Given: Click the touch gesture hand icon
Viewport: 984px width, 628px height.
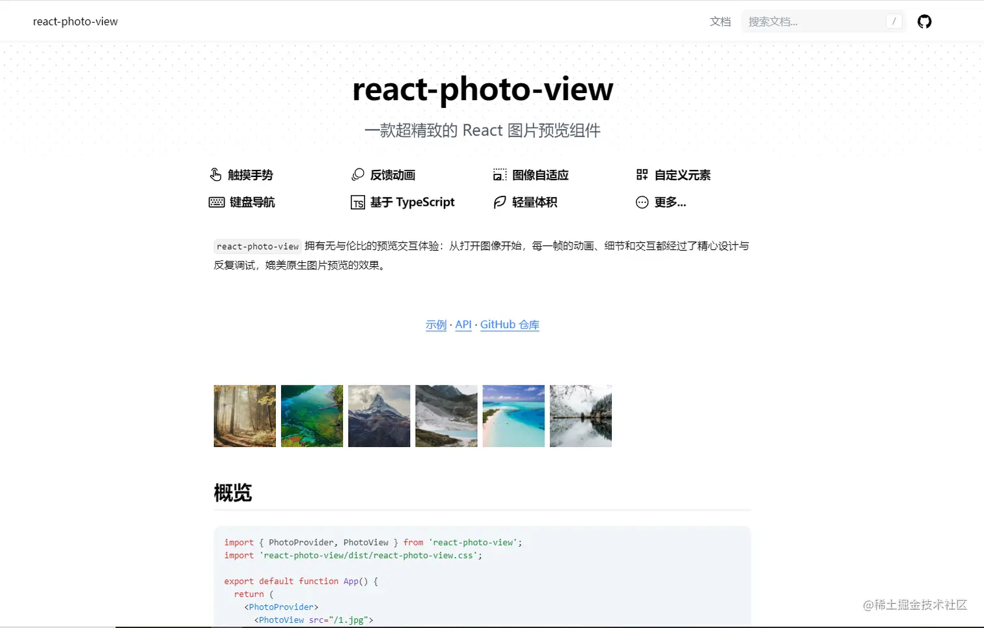Looking at the screenshot, I should pos(215,174).
